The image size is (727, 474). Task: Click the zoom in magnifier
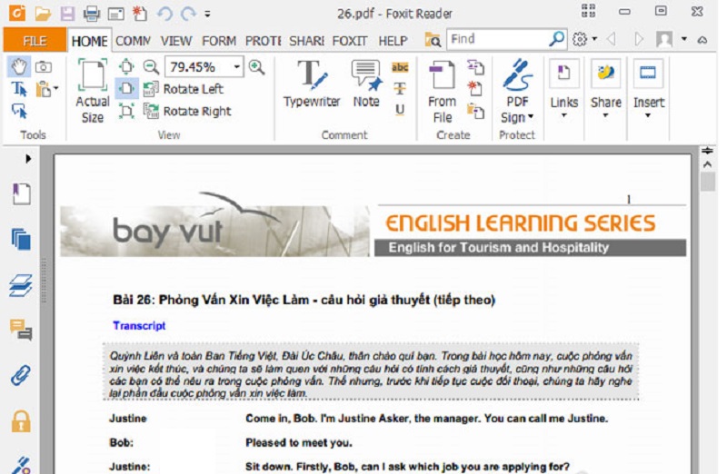coord(256,66)
